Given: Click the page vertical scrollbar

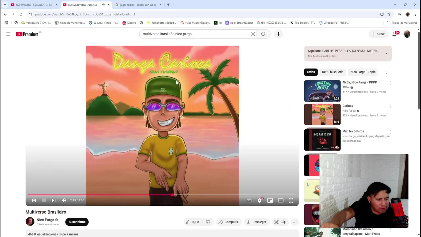Looking at the screenshot, I should 418,71.
